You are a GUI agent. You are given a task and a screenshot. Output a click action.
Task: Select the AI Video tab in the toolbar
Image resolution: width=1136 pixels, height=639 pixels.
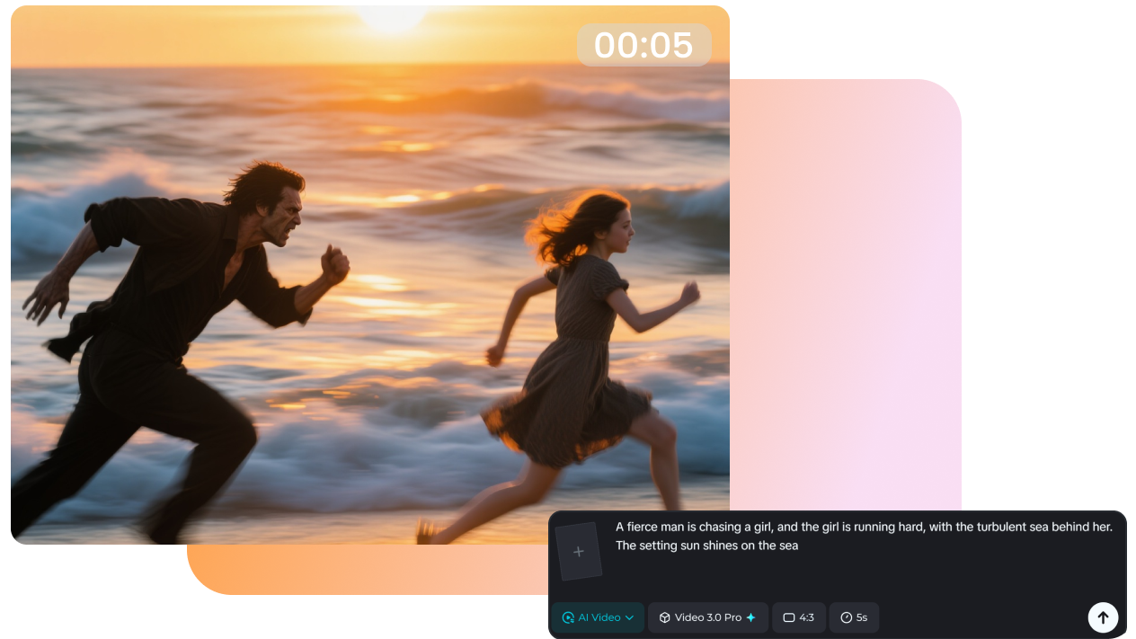(597, 617)
